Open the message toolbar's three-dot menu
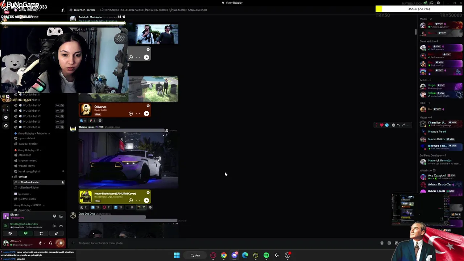The width and height of the screenshot is (464, 261). point(409,125)
